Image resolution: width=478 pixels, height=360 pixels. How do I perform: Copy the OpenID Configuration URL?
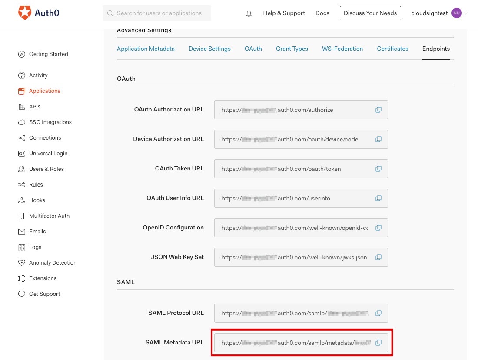click(378, 228)
